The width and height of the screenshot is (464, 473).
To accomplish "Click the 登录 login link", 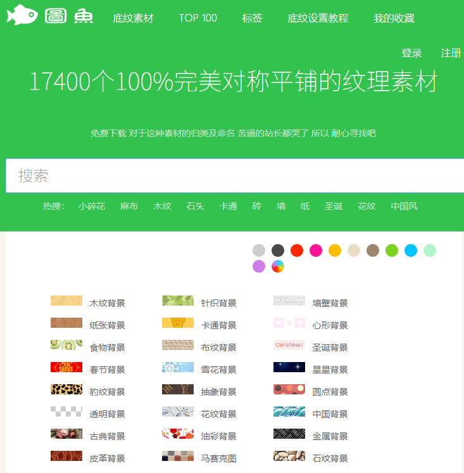I will coord(411,53).
